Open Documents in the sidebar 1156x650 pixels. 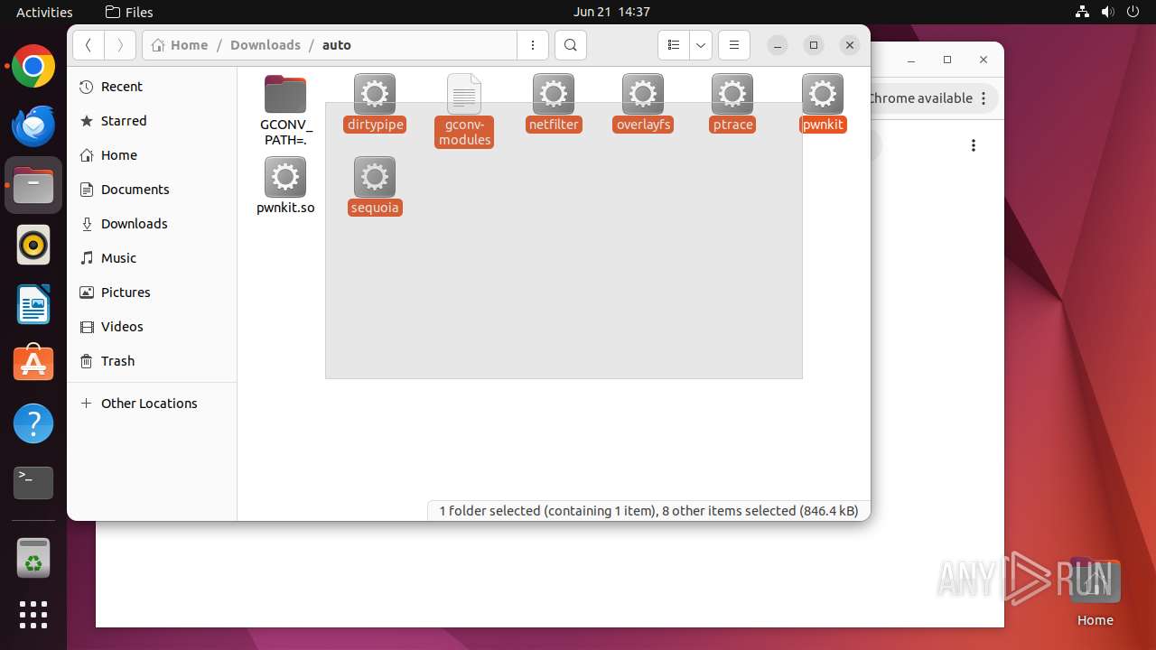[152, 190]
